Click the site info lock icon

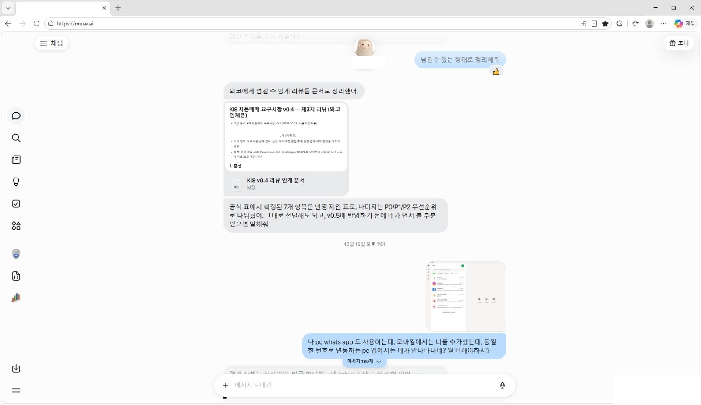51,24
